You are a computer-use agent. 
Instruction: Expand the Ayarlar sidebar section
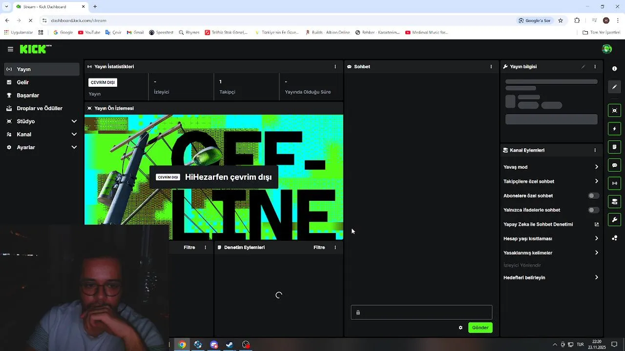point(42,147)
